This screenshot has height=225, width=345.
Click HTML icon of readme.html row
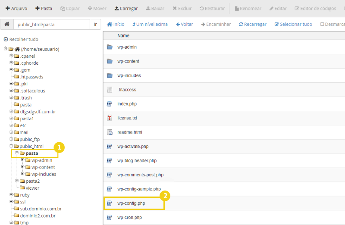(x=110, y=132)
